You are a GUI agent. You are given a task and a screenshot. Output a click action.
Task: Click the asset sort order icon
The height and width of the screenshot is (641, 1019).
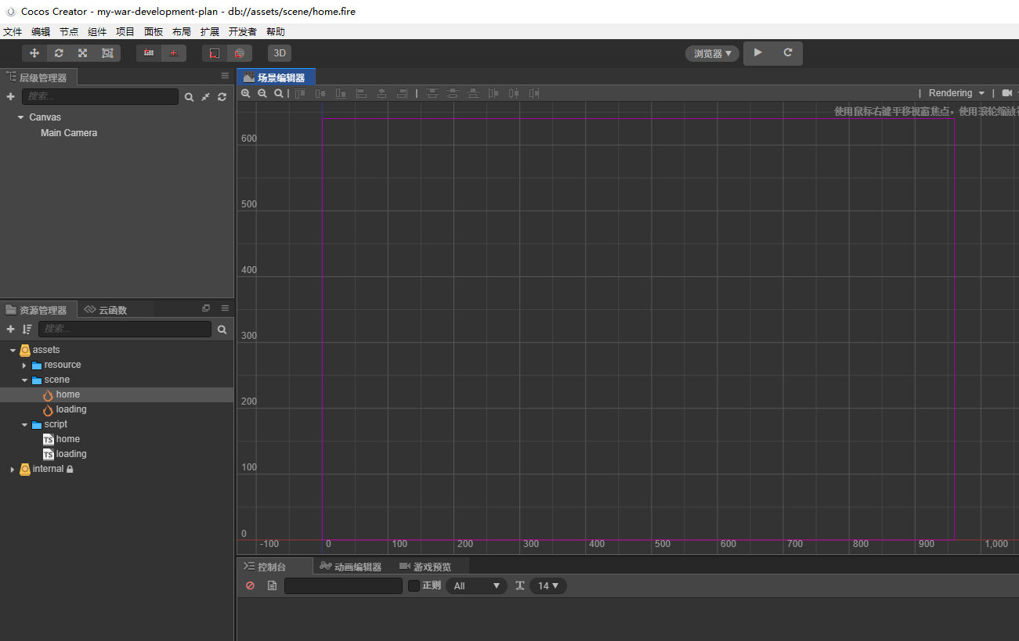point(27,330)
